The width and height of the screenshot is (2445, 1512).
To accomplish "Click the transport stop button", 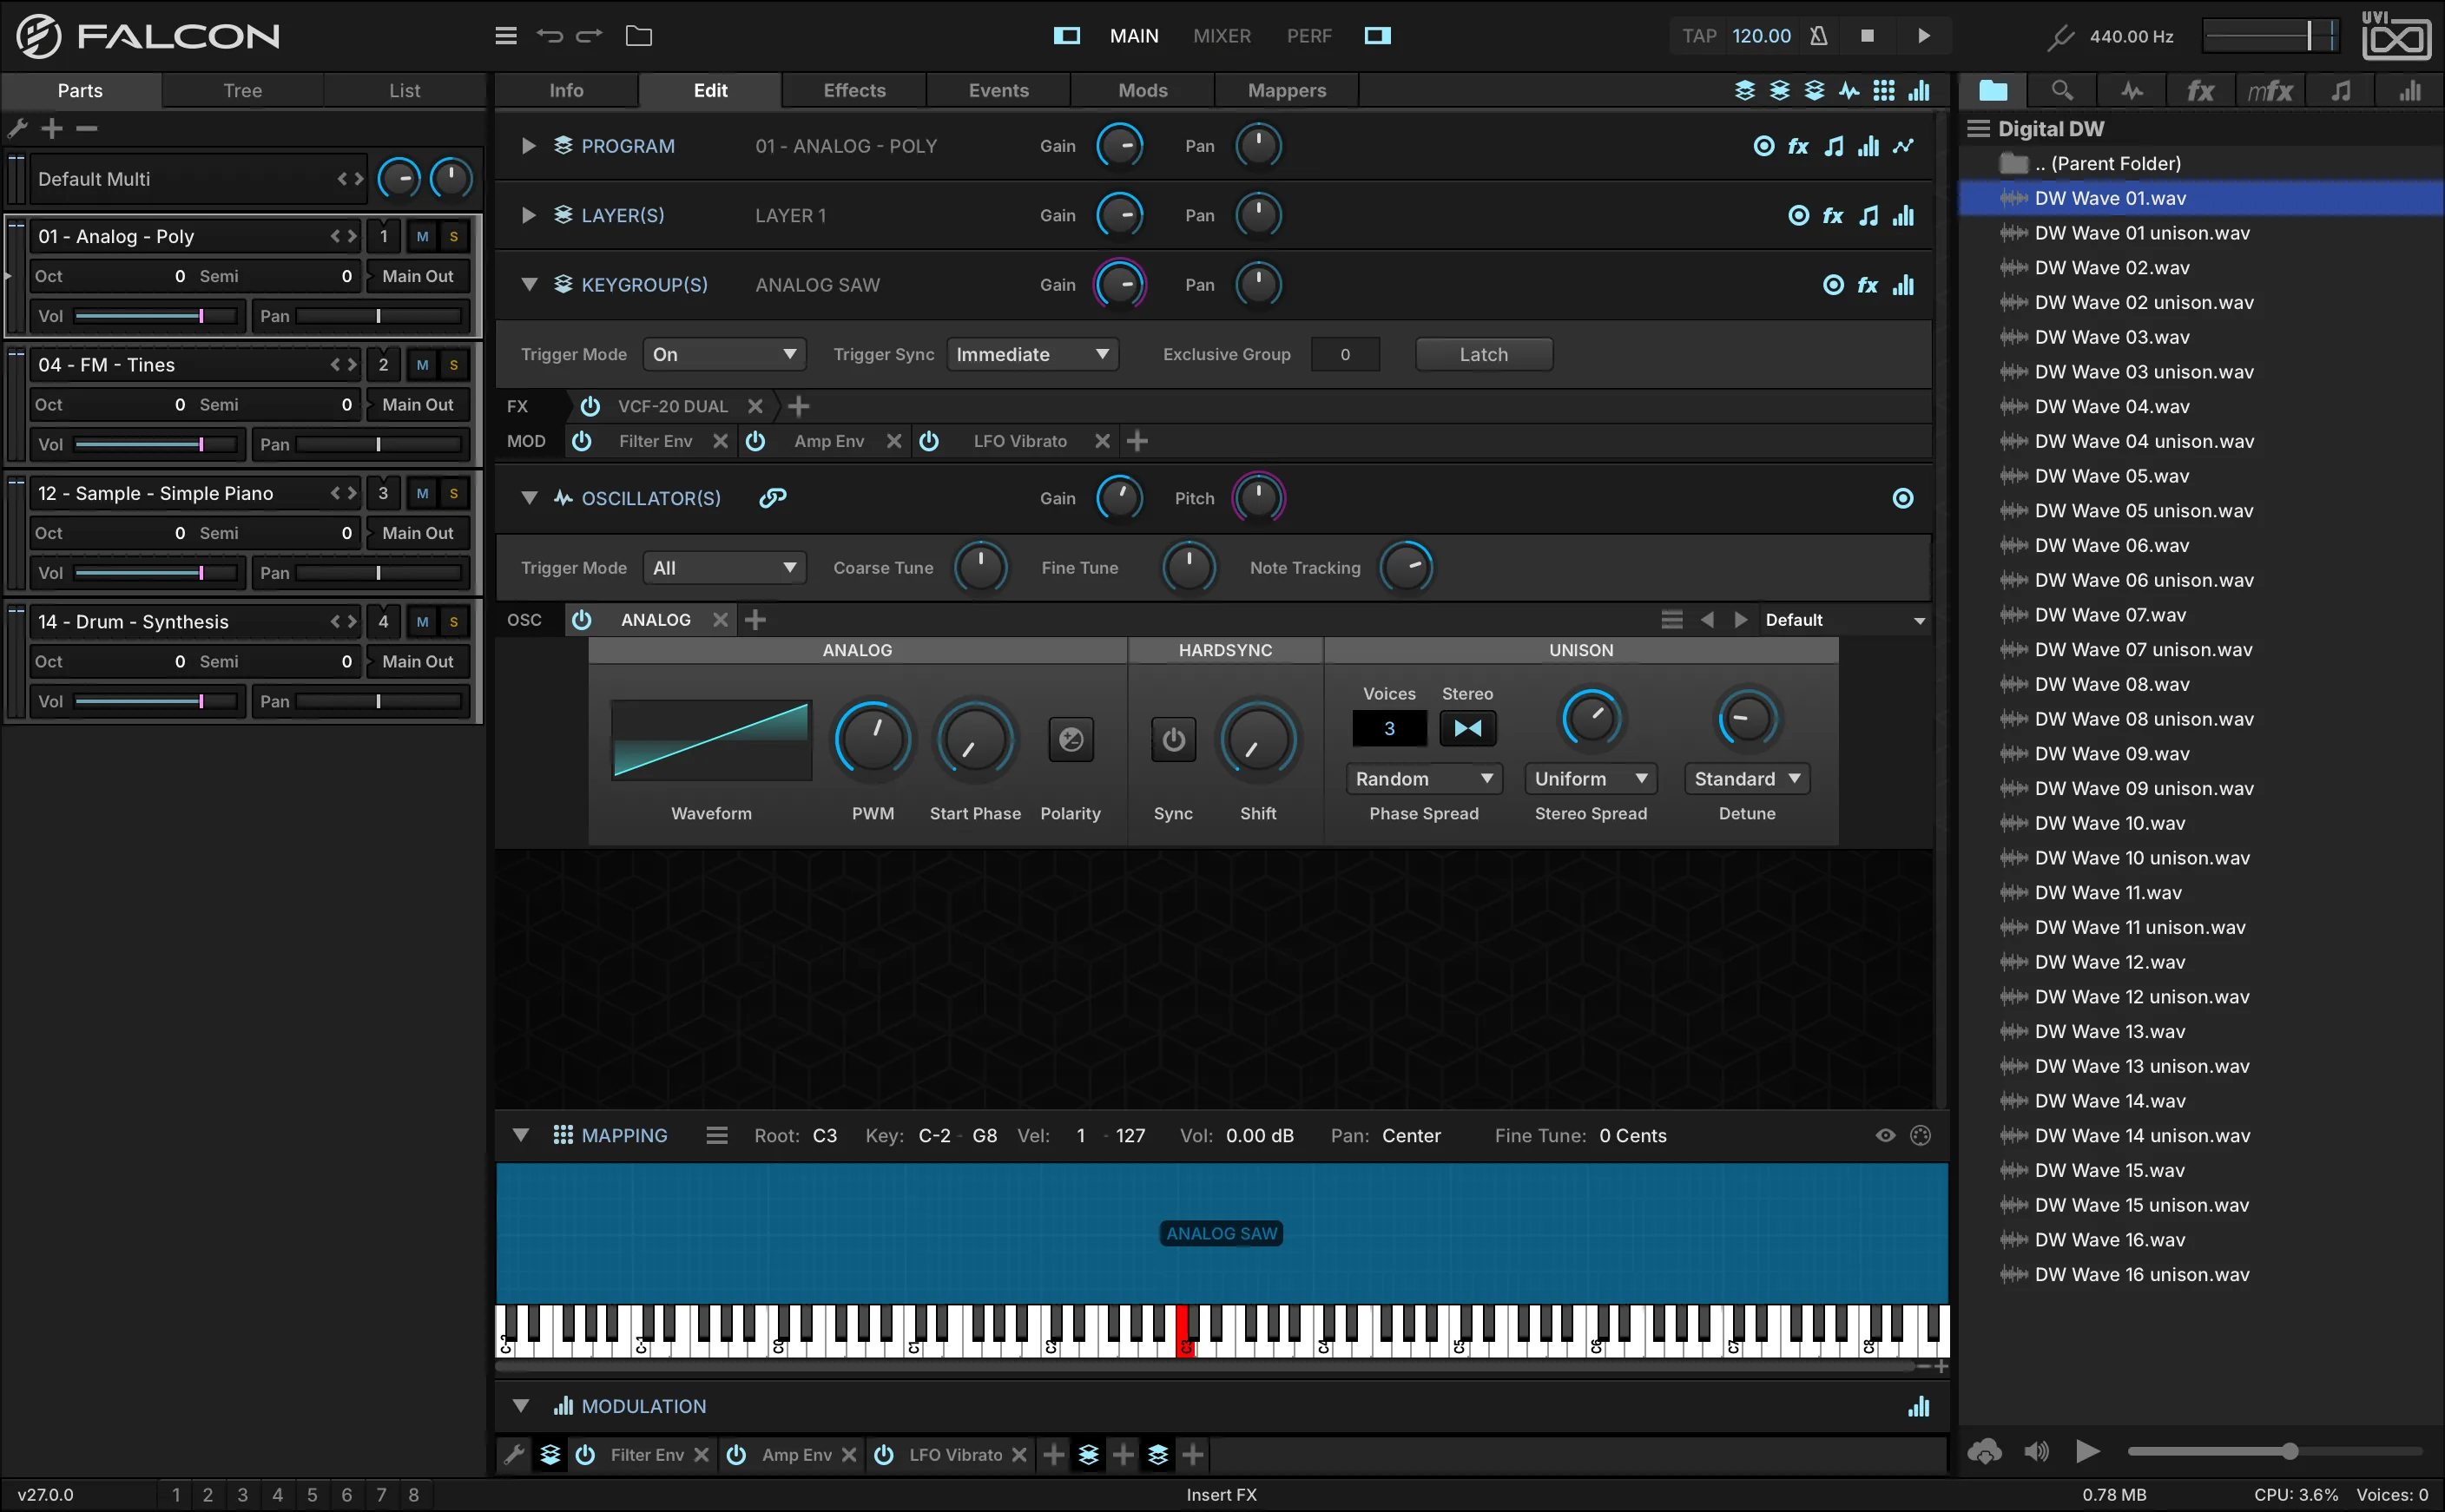I will tap(1867, 36).
